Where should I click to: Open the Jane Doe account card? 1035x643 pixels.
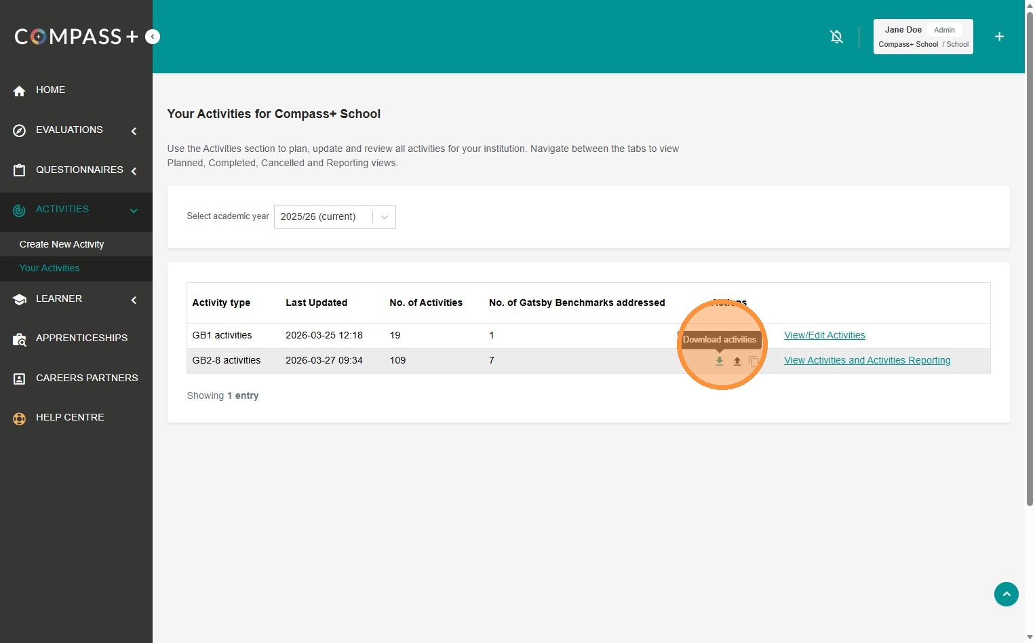coord(923,37)
